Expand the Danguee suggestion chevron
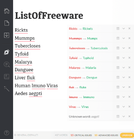This screenshot has height=139, width=134. 124,77
